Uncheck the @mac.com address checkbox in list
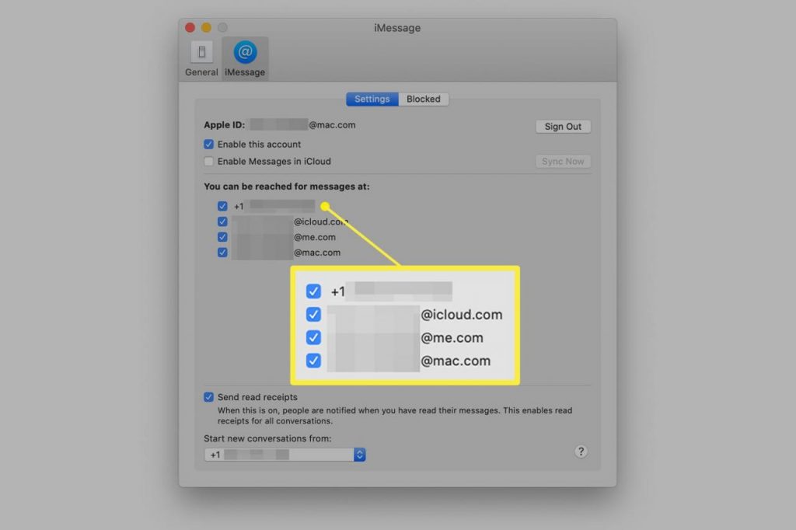Viewport: 796px width, 530px height. click(x=222, y=253)
